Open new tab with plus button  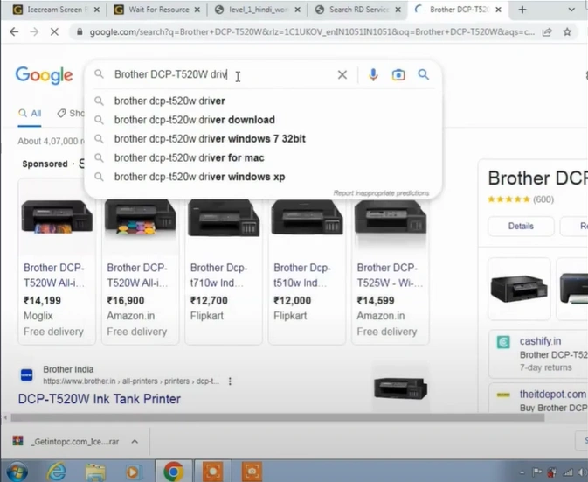(522, 10)
